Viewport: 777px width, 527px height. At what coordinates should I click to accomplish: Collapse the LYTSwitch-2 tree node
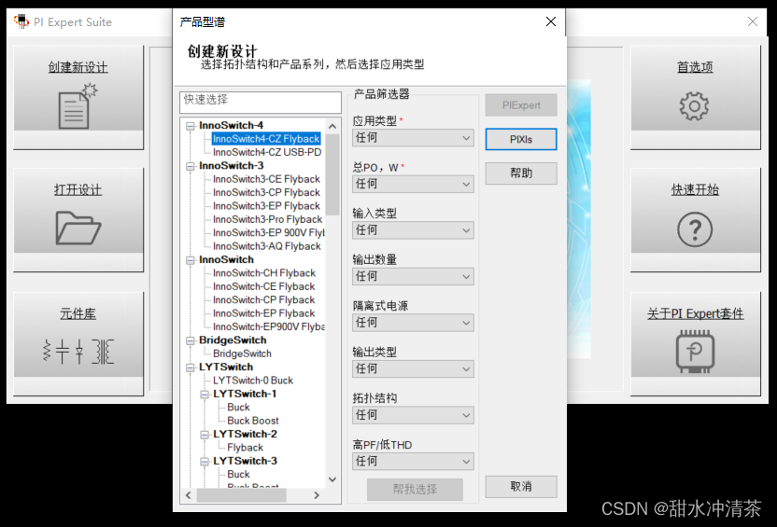pyautogui.click(x=205, y=435)
